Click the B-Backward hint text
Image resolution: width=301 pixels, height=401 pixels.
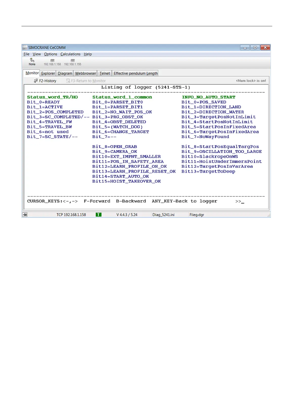coord(131,201)
